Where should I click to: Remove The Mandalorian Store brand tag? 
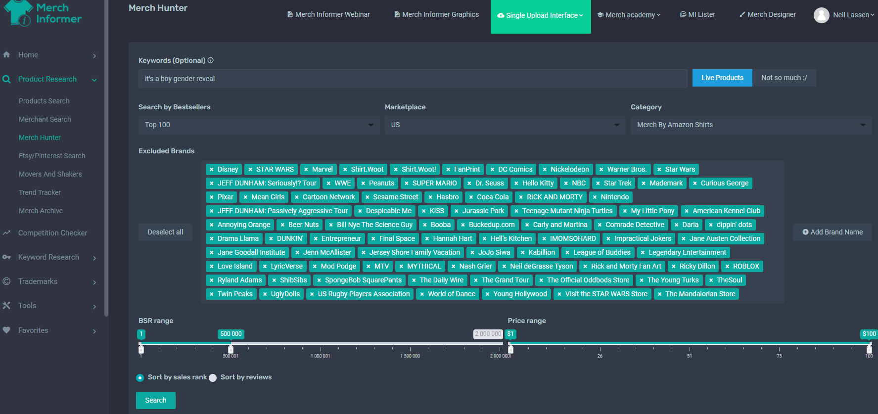(660, 294)
